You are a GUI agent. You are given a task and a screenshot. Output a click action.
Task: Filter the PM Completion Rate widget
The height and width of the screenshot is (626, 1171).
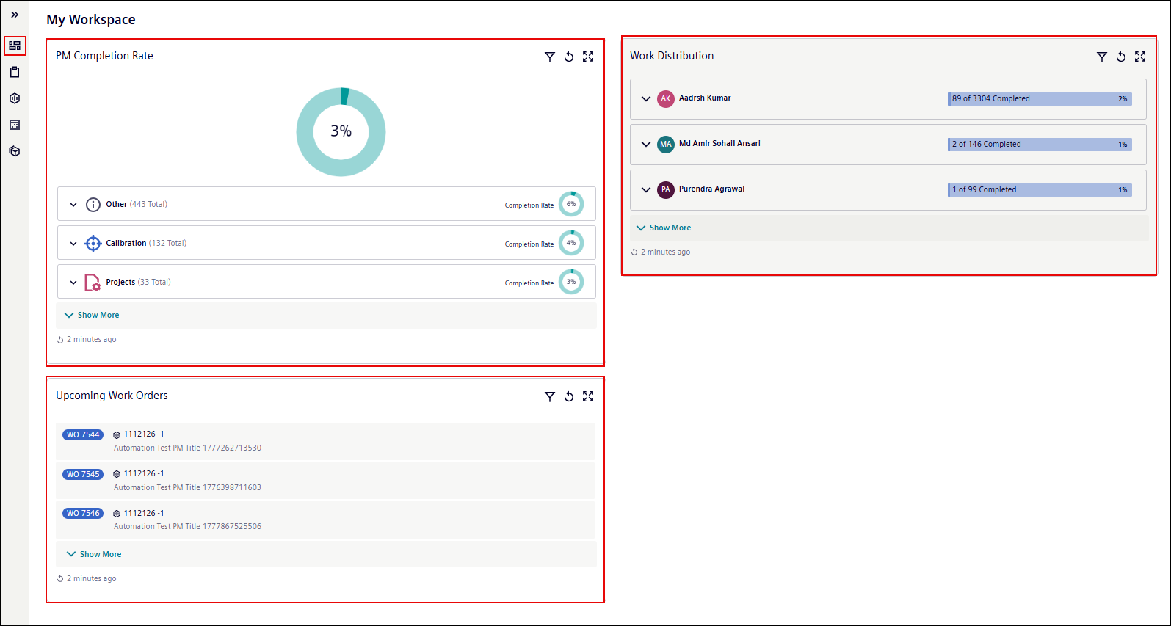[x=550, y=57]
